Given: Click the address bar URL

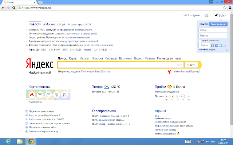Looking at the screenshot, I should click(x=36, y=8).
